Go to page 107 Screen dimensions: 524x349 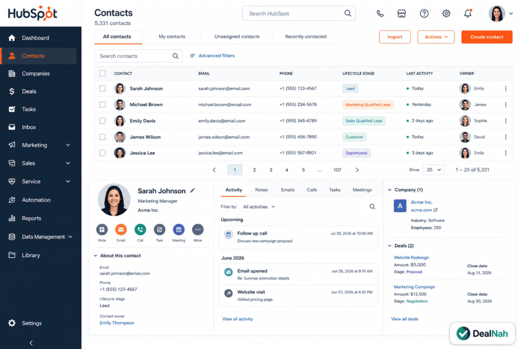point(337,170)
